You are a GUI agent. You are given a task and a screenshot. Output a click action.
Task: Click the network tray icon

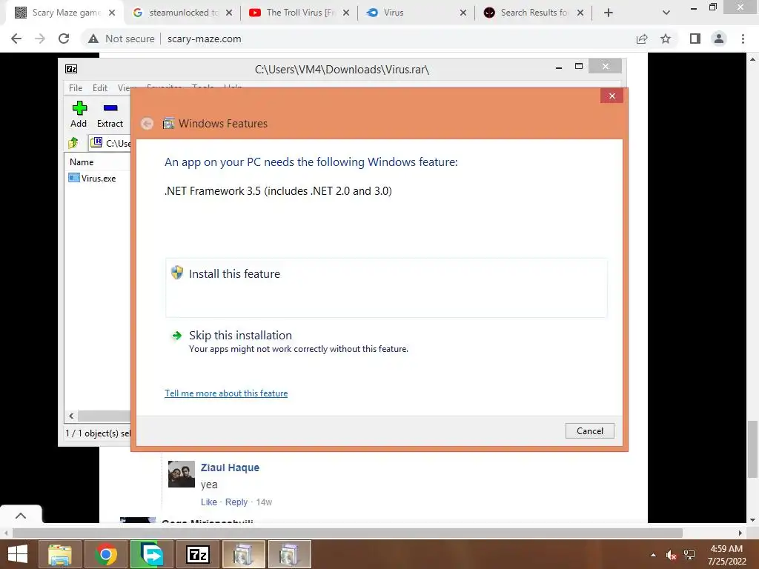tap(689, 555)
